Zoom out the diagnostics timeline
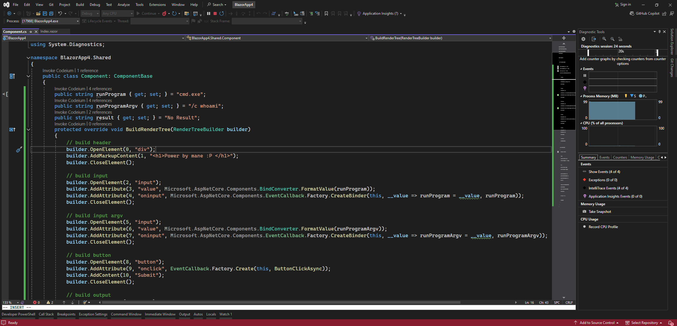 (x=612, y=39)
